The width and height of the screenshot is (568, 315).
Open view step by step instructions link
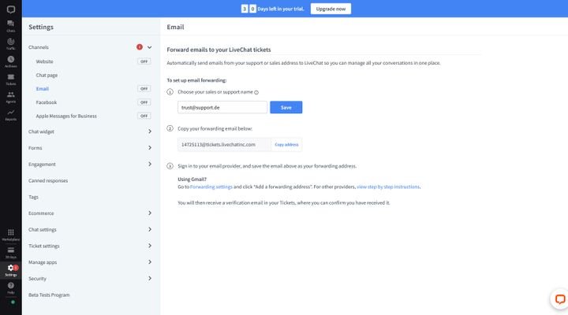click(x=388, y=187)
